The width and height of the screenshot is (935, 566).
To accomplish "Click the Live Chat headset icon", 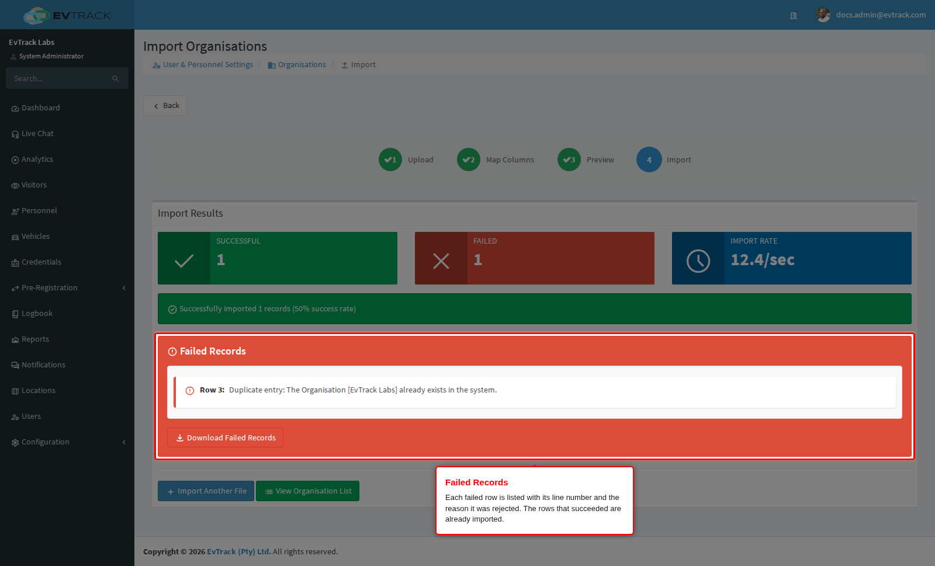I will tap(15, 134).
